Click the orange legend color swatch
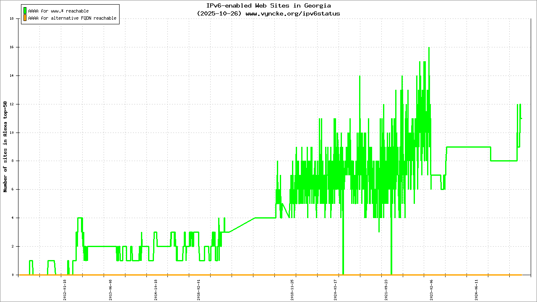The image size is (537, 302). point(25,18)
